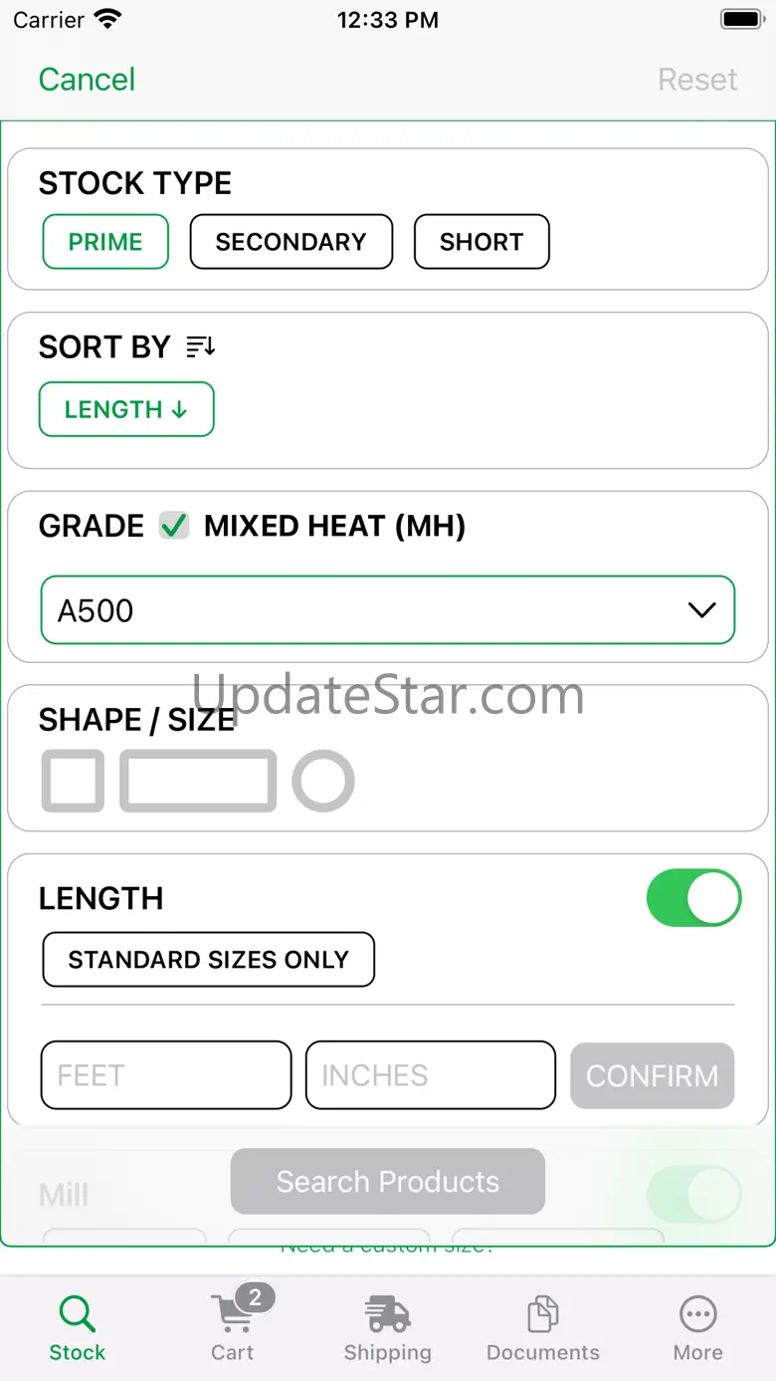Select the round tube shape icon
The image size is (776, 1381).
point(323,782)
